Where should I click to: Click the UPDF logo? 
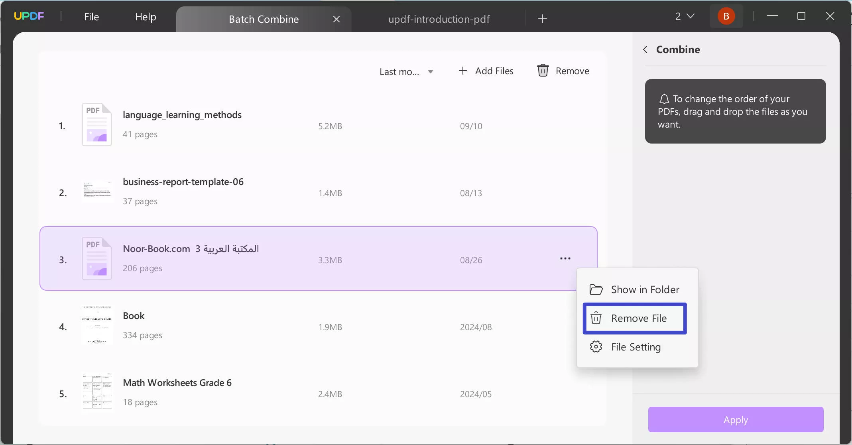tap(29, 16)
